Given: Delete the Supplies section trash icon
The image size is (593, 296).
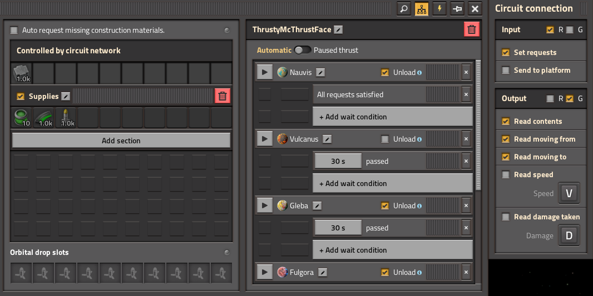Looking at the screenshot, I should click(223, 96).
